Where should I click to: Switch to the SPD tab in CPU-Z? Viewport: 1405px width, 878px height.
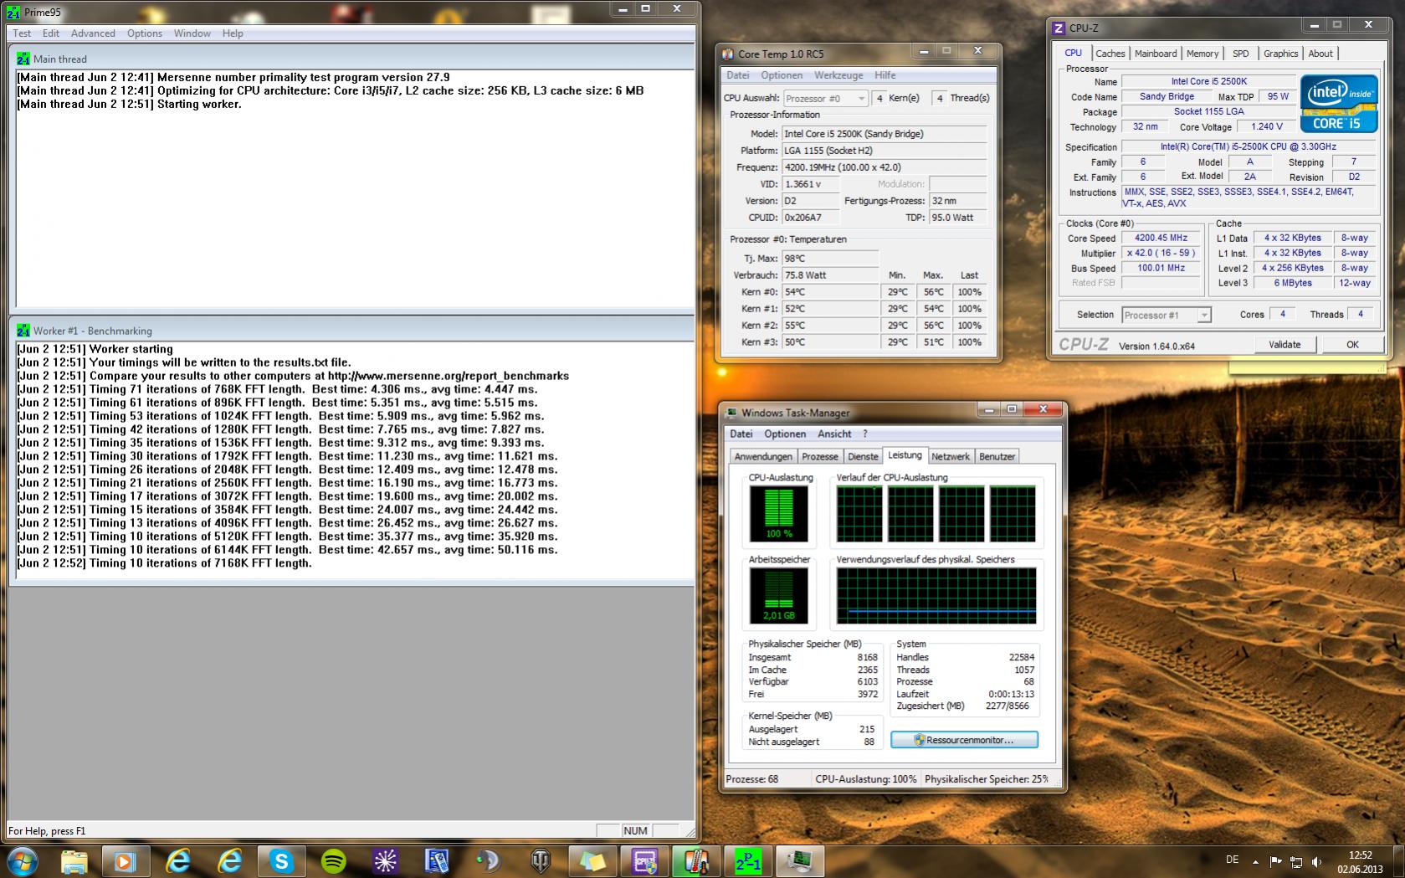click(1241, 54)
